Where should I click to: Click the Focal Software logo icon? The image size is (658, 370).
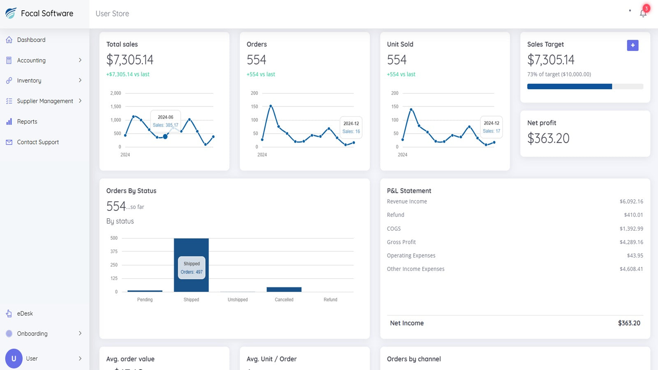[11, 13]
